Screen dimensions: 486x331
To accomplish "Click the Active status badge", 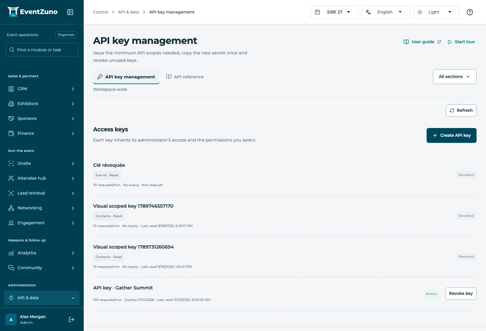I will tap(431, 294).
